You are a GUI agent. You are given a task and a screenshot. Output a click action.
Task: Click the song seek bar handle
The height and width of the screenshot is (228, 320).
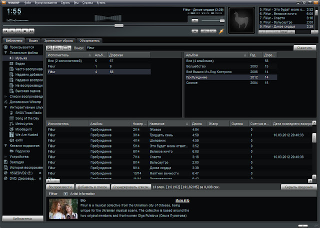click(119, 25)
